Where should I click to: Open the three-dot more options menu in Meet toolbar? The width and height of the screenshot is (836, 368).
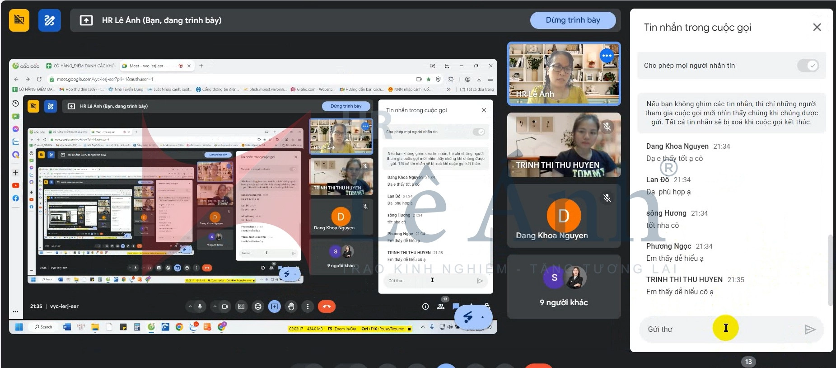tap(308, 307)
